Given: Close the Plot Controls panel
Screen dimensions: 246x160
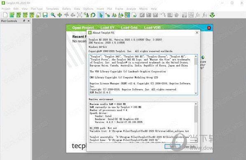Looking at the screenshot, I should click(x=28, y=21).
